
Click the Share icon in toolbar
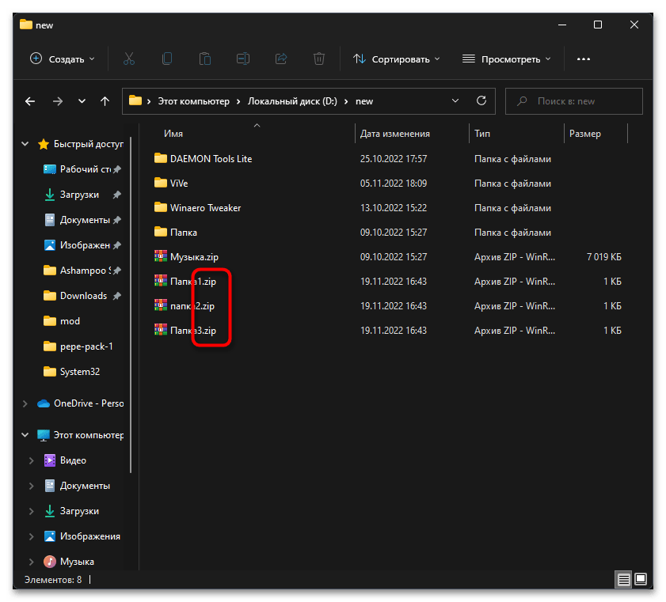tap(280, 59)
